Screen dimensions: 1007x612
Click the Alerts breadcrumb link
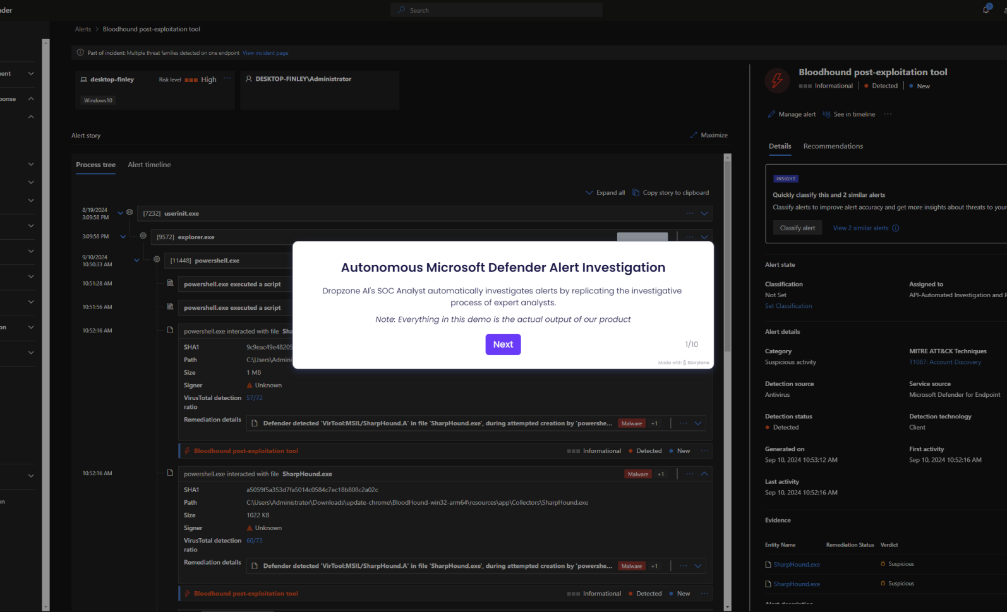[83, 29]
